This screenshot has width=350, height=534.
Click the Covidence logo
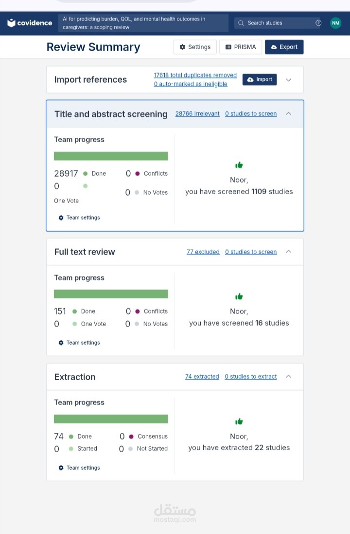30,23
